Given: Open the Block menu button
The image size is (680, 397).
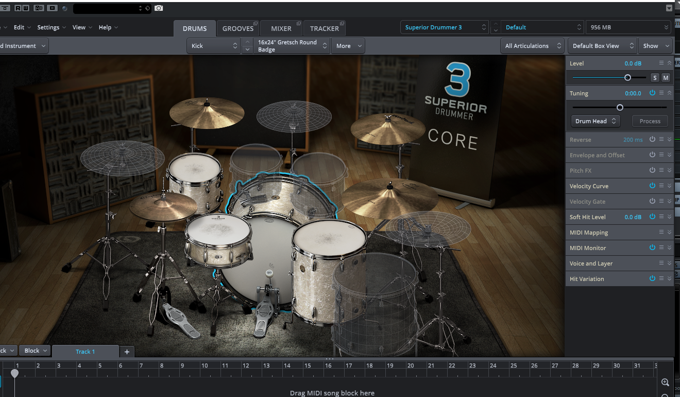Looking at the screenshot, I should coord(36,351).
